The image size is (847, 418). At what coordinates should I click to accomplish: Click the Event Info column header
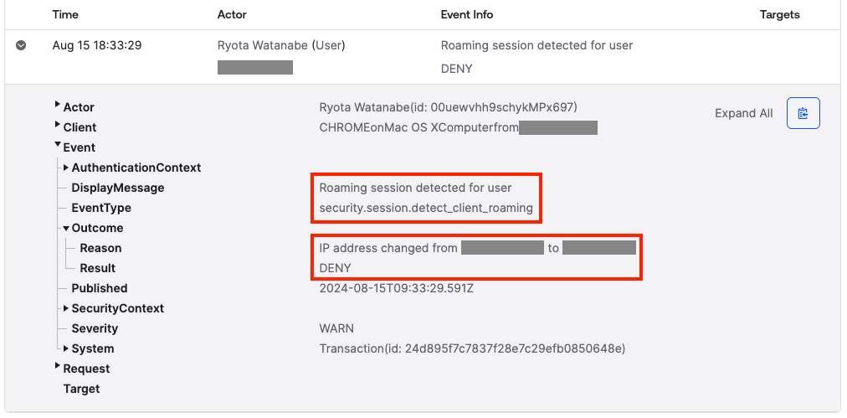(x=467, y=14)
